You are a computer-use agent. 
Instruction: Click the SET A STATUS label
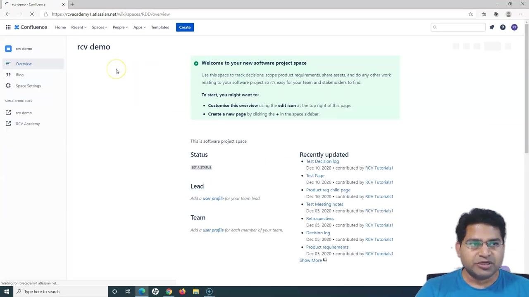pyautogui.click(x=201, y=167)
